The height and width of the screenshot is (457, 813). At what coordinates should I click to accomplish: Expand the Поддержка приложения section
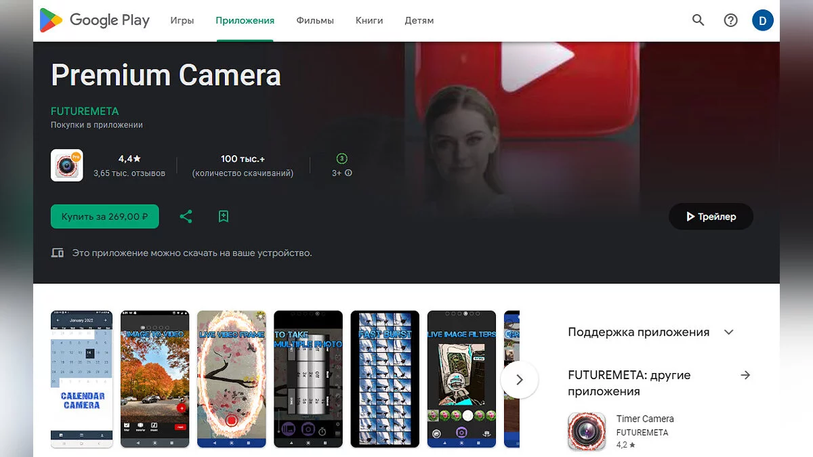pos(729,332)
